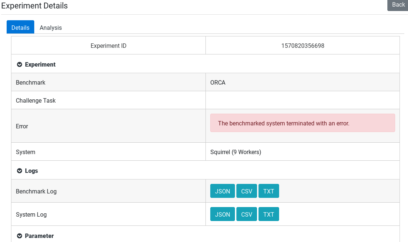
Task: Click the benchmarked system error message
Action: 303,123
